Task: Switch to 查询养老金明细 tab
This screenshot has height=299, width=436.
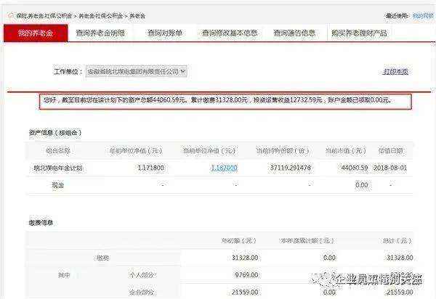Action: pyautogui.click(x=100, y=33)
